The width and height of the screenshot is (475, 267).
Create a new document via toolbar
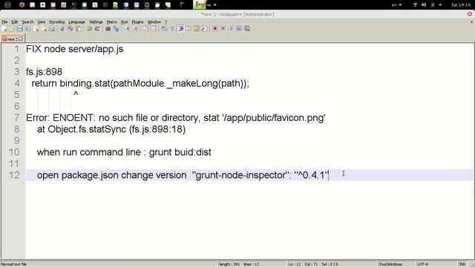(x=4, y=29)
